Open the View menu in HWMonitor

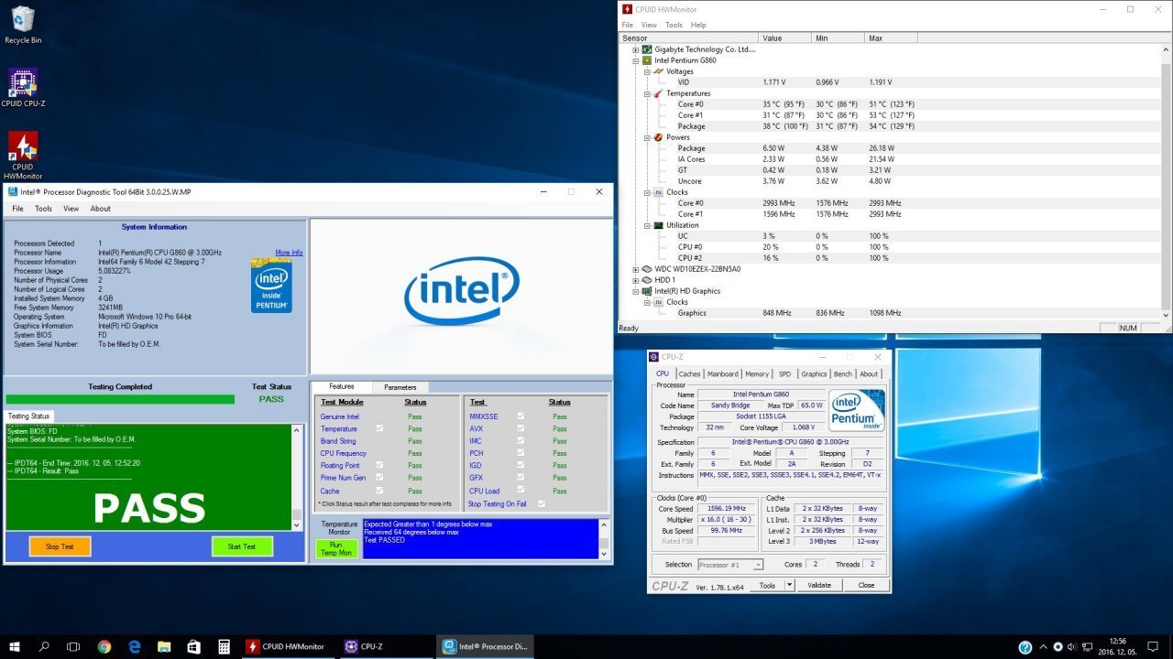(x=649, y=25)
